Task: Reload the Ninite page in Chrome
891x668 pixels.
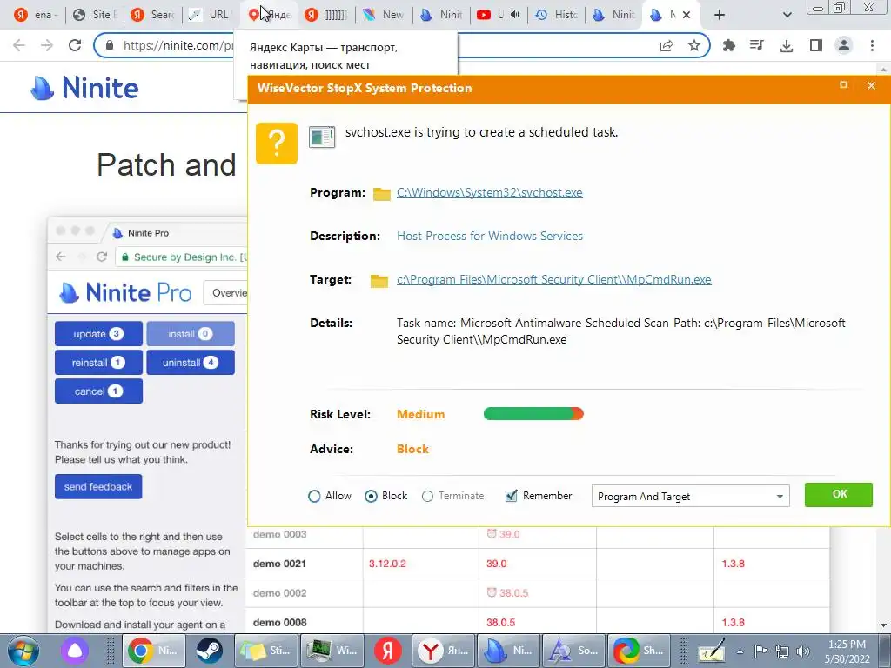Action: tap(75, 45)
